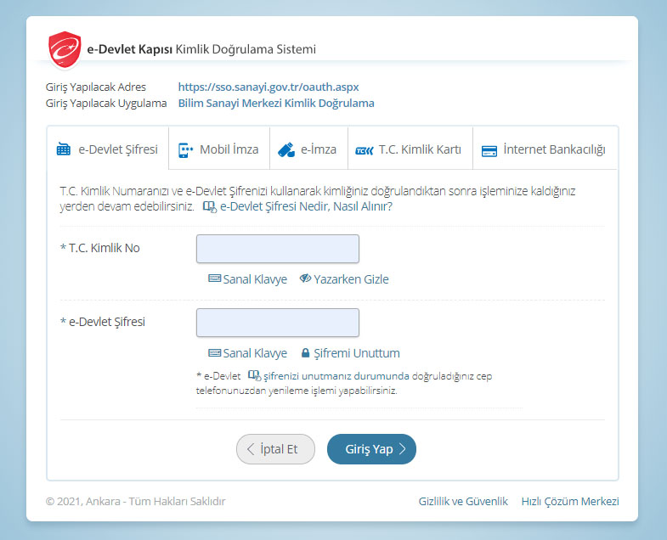Click the phone icon on Mobil İmza tab
Image resolution: width=667 pixels, height=540 pixels.
185,150
